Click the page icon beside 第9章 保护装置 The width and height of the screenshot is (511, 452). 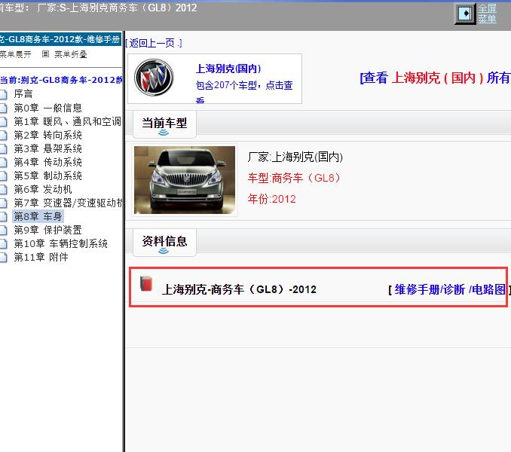[4, 231]
